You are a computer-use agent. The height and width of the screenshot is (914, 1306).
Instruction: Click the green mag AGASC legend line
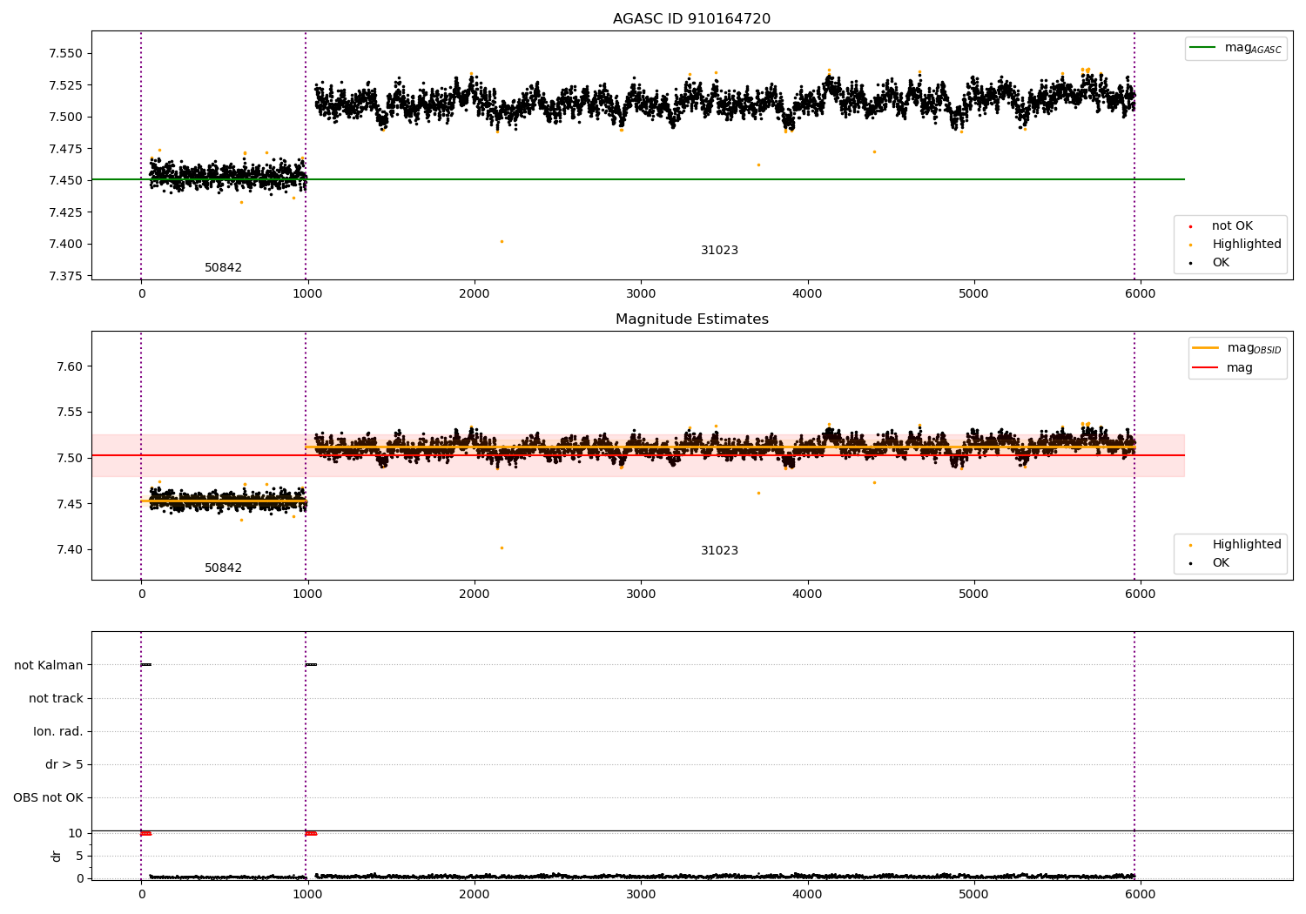pos(1203,48)
